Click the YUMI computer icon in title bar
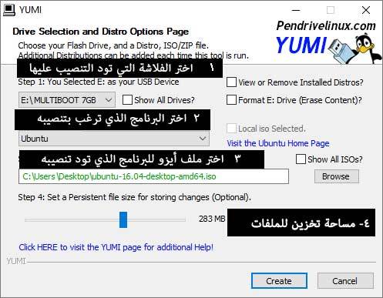Screen dimensions: 383x298 [8, 10]
